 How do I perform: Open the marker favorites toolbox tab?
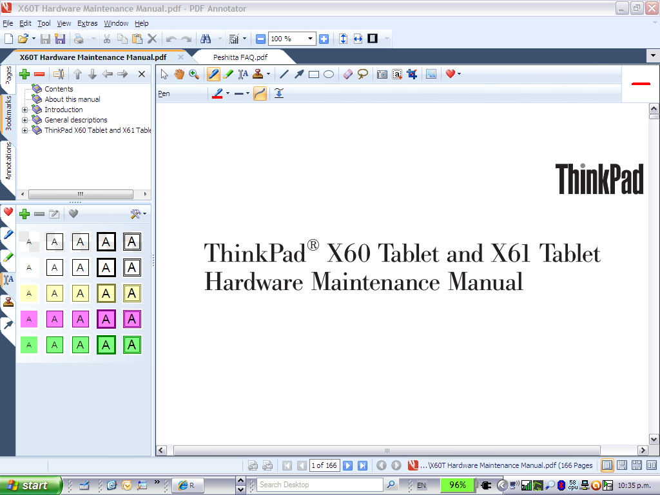8,257
